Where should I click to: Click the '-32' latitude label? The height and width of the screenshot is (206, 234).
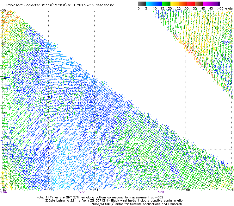(x=3, y=44)
